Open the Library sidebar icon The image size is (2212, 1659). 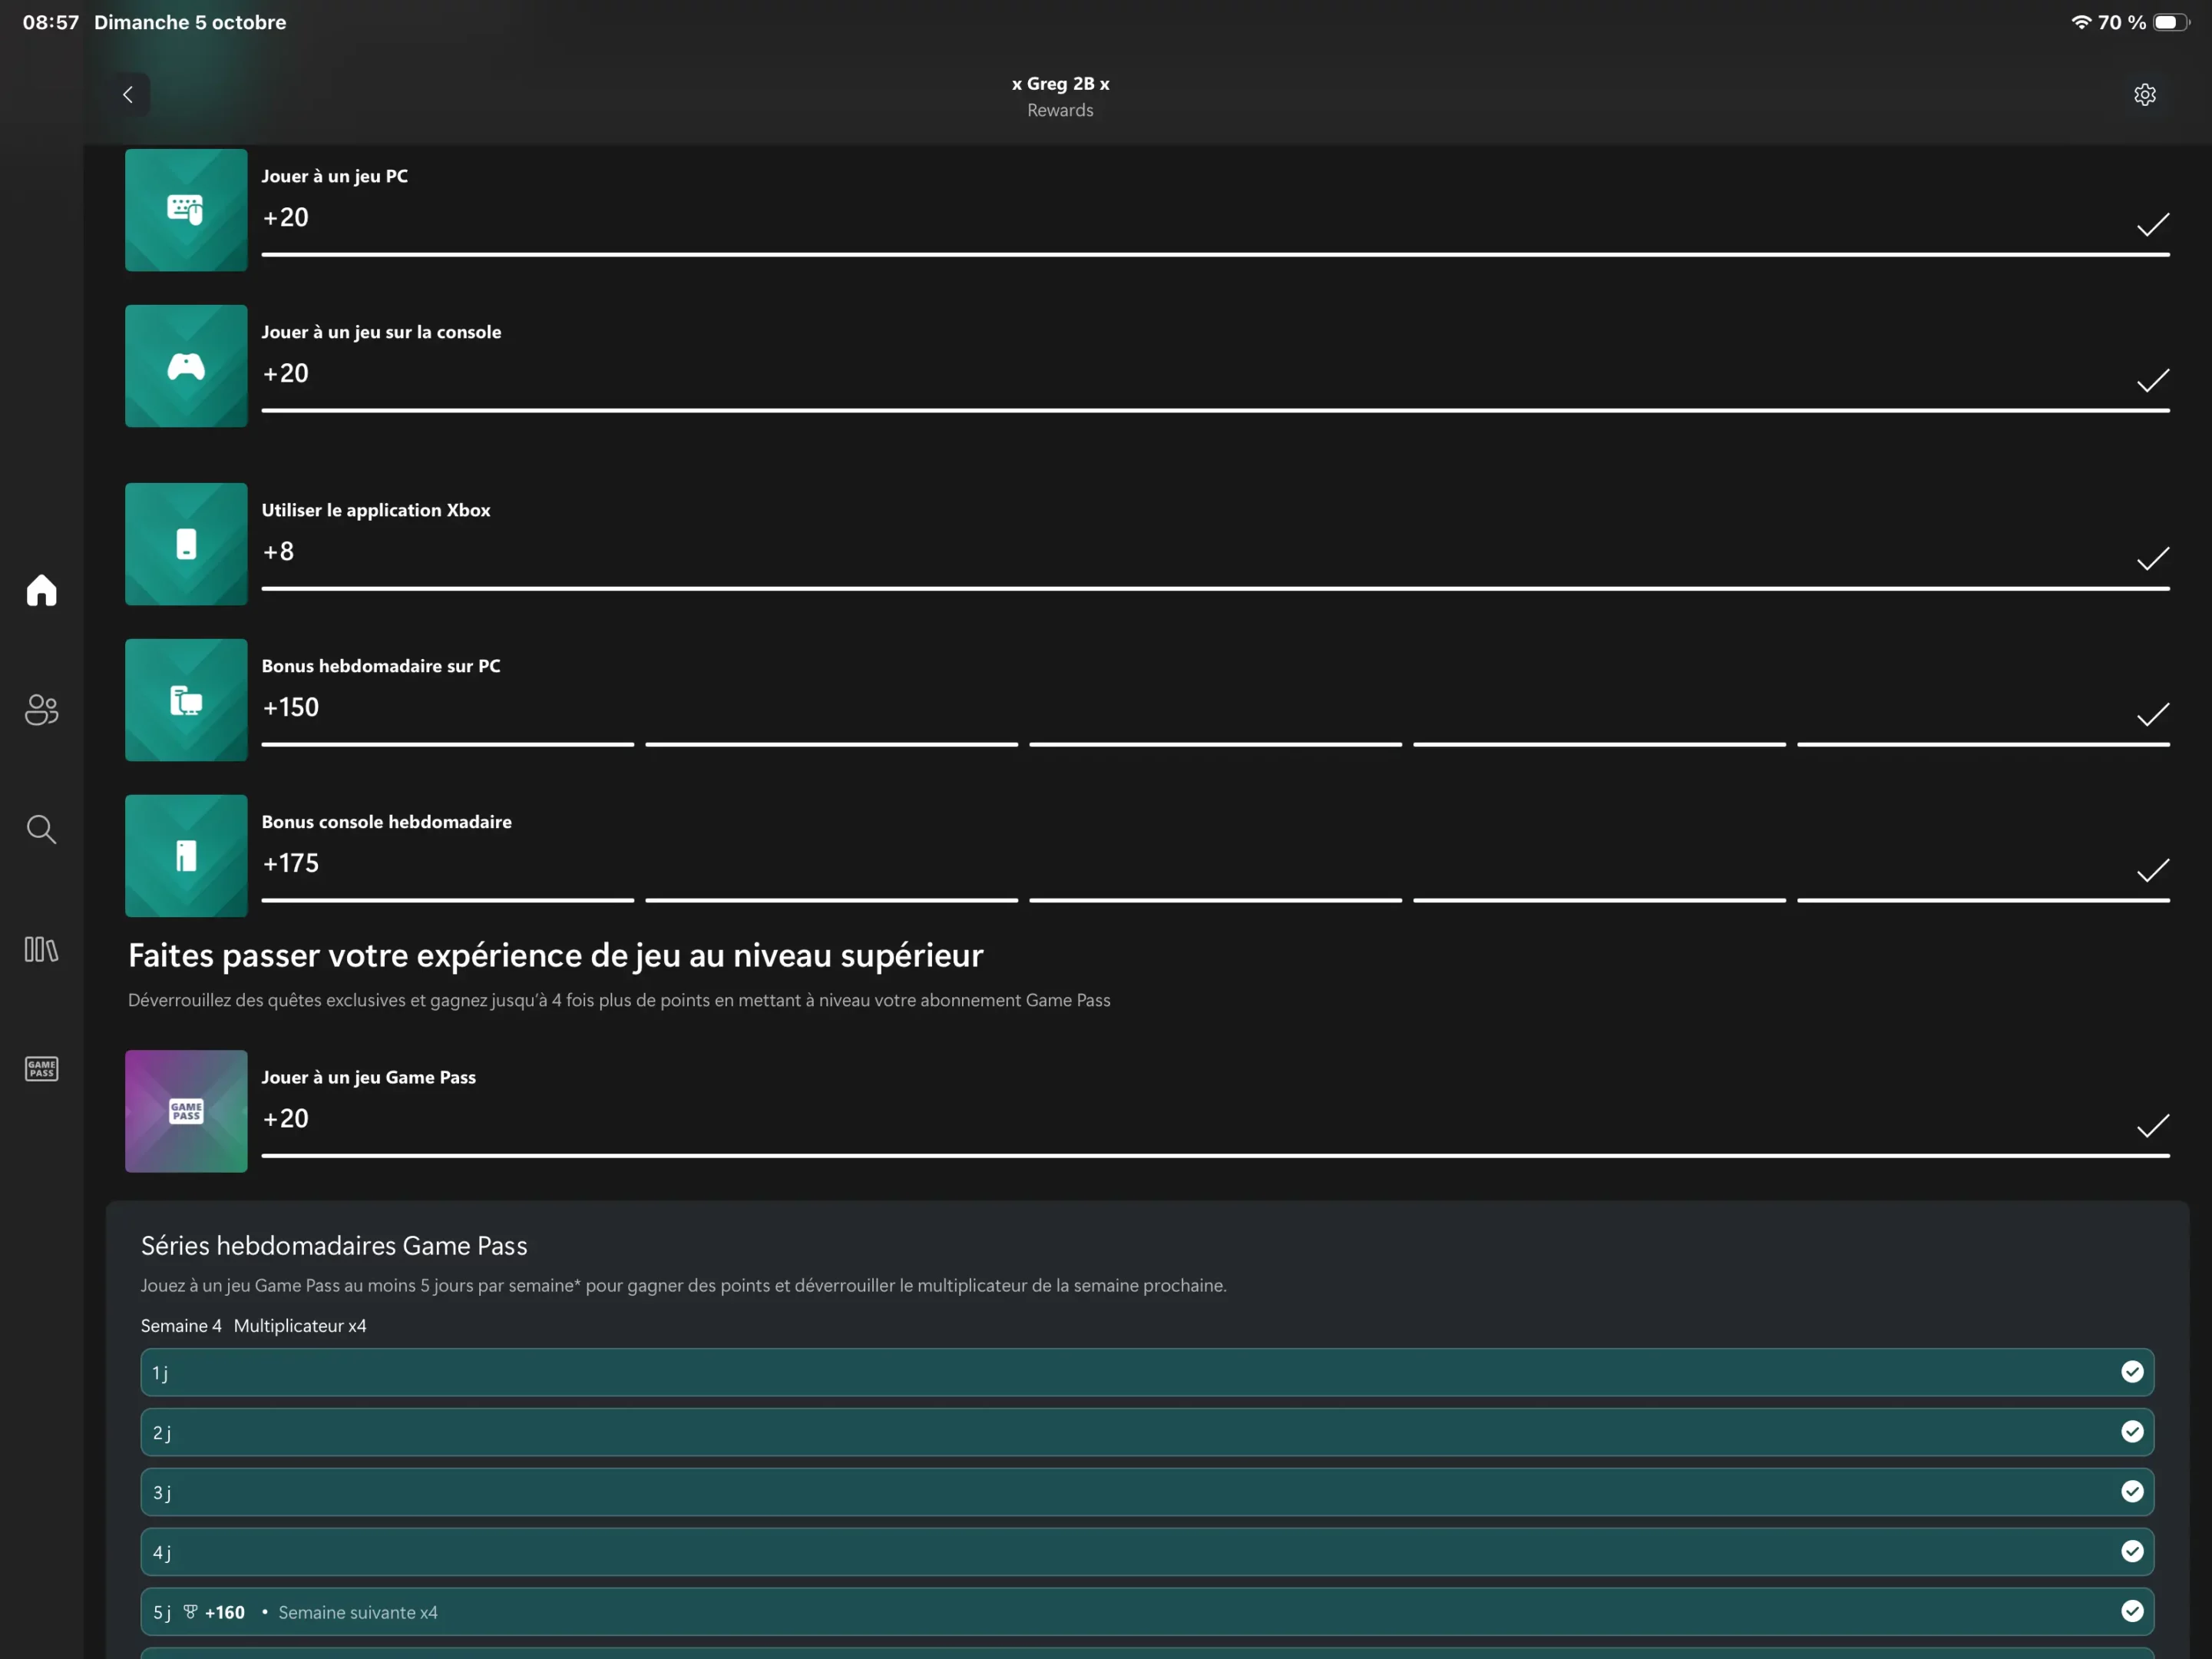41,949
